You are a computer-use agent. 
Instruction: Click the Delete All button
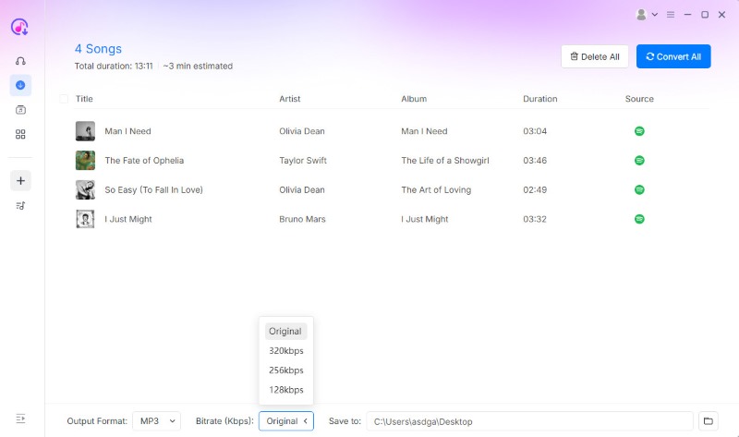pos(595,56)
